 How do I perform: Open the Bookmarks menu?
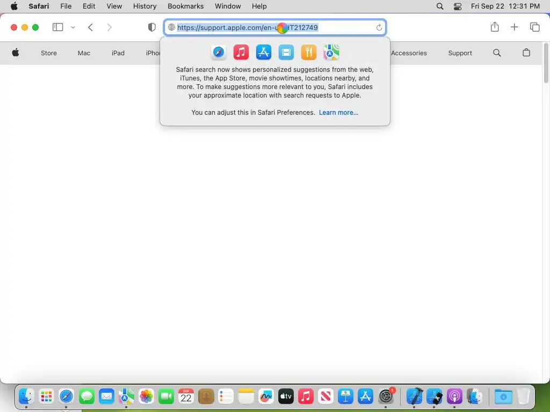point(185,6)
